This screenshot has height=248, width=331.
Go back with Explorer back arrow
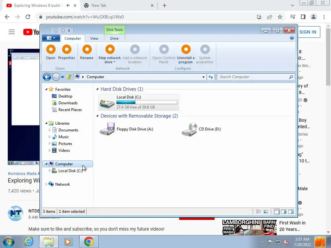[x=47, y=77]
